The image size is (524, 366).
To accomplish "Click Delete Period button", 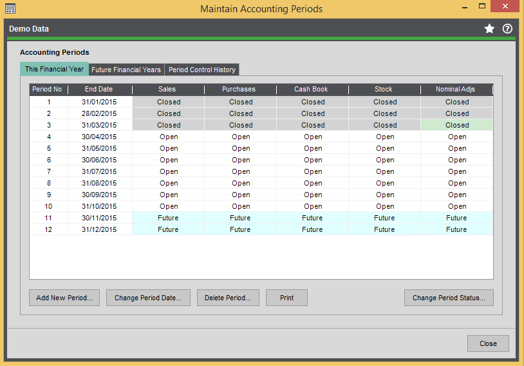I will [228, 298].
